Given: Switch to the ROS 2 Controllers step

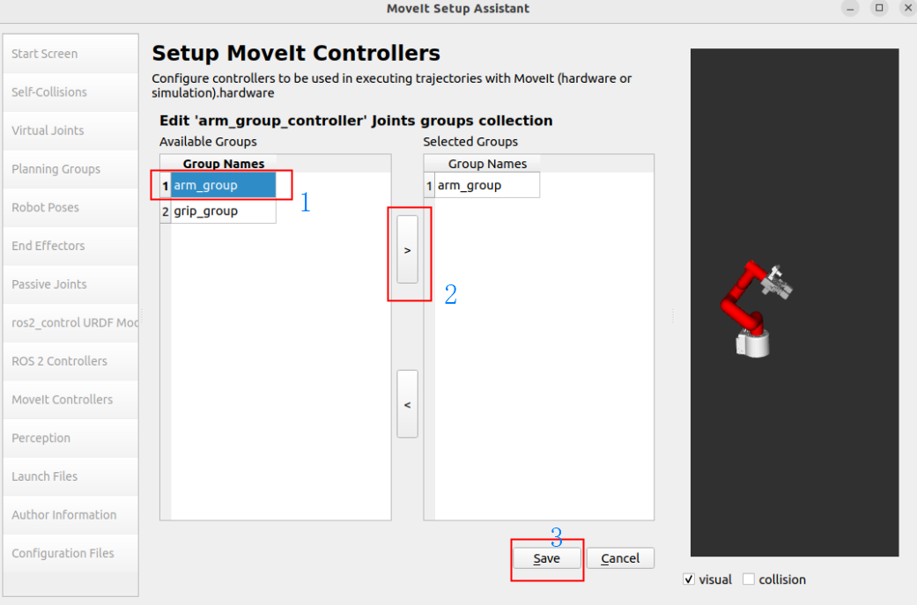Looking at the screenshot, I should (70, 361).
